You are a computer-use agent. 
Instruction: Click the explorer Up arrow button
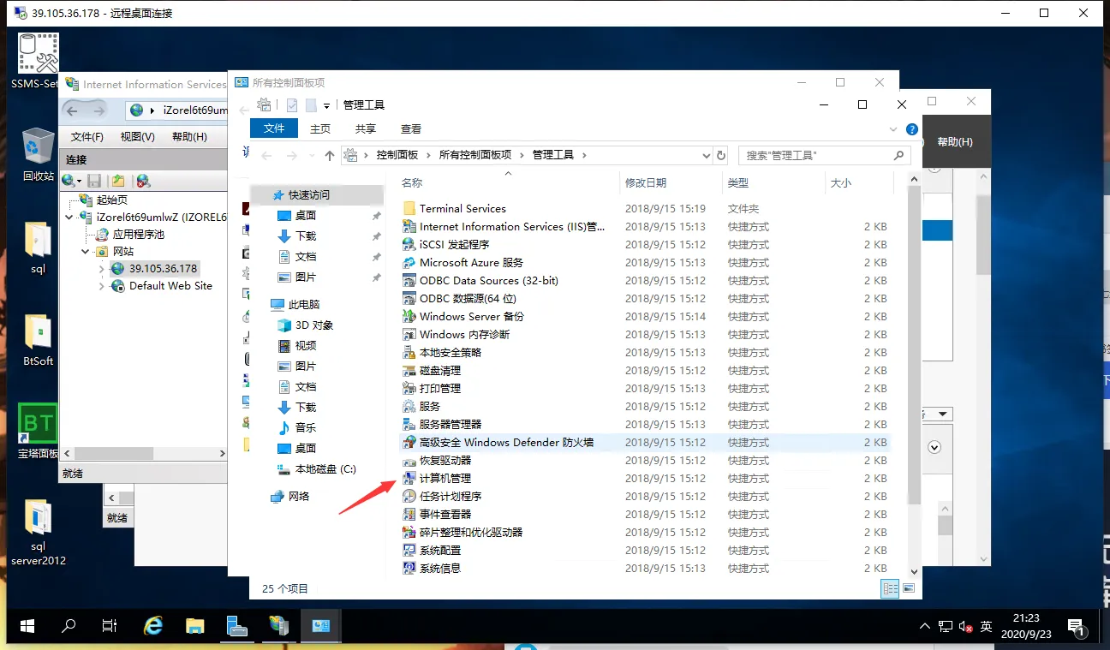330,155
